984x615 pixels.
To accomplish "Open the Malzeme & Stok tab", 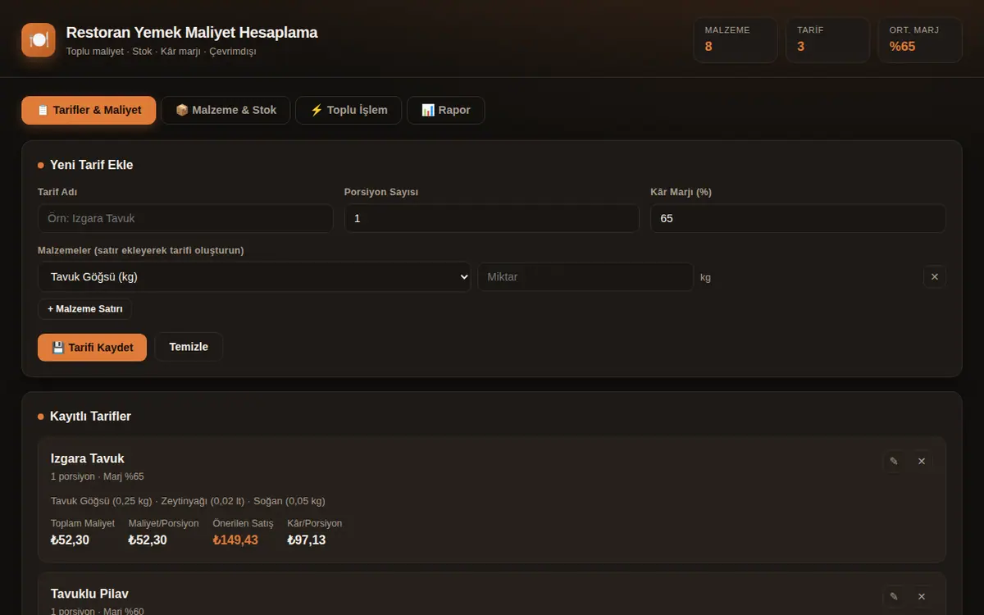I will coord(225,110).
